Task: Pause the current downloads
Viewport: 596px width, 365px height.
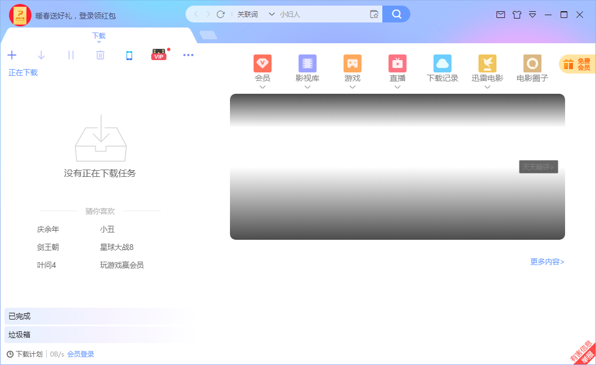Action: pyautogui.click(x=70, y=55)
